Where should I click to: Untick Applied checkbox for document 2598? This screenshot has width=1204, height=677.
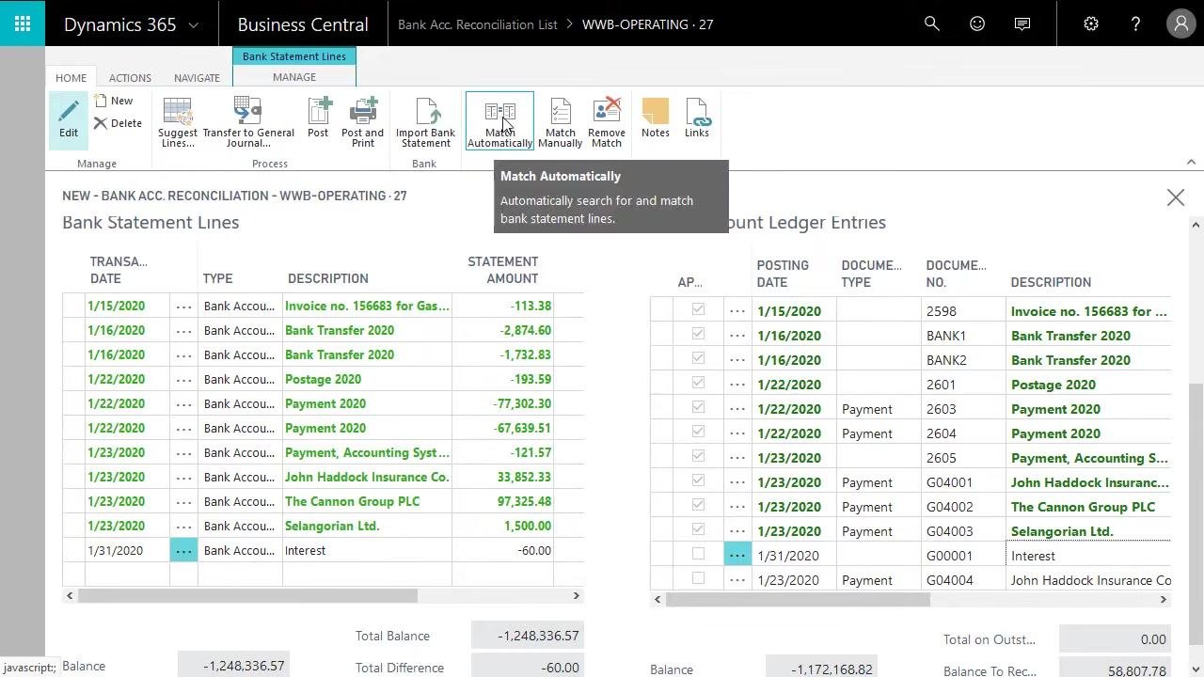pos(698,308)
